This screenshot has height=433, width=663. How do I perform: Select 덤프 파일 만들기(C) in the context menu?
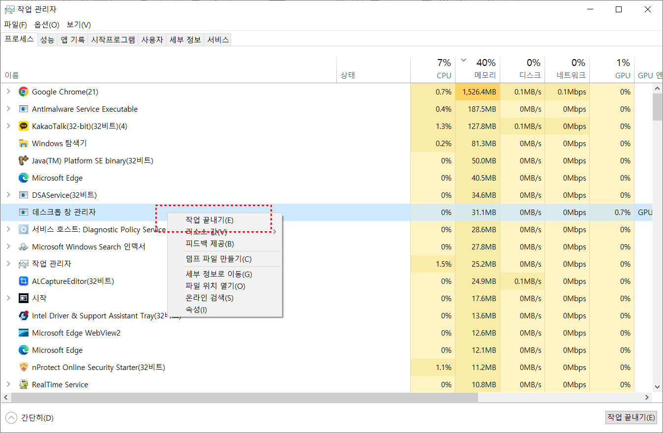tap(225, 259)
